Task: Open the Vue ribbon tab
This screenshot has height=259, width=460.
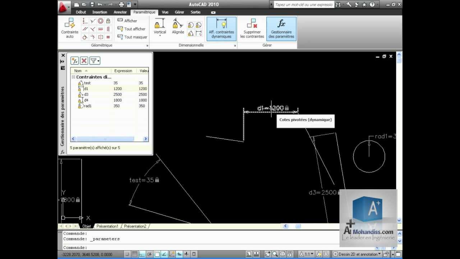Action: [x=165, y=12]
